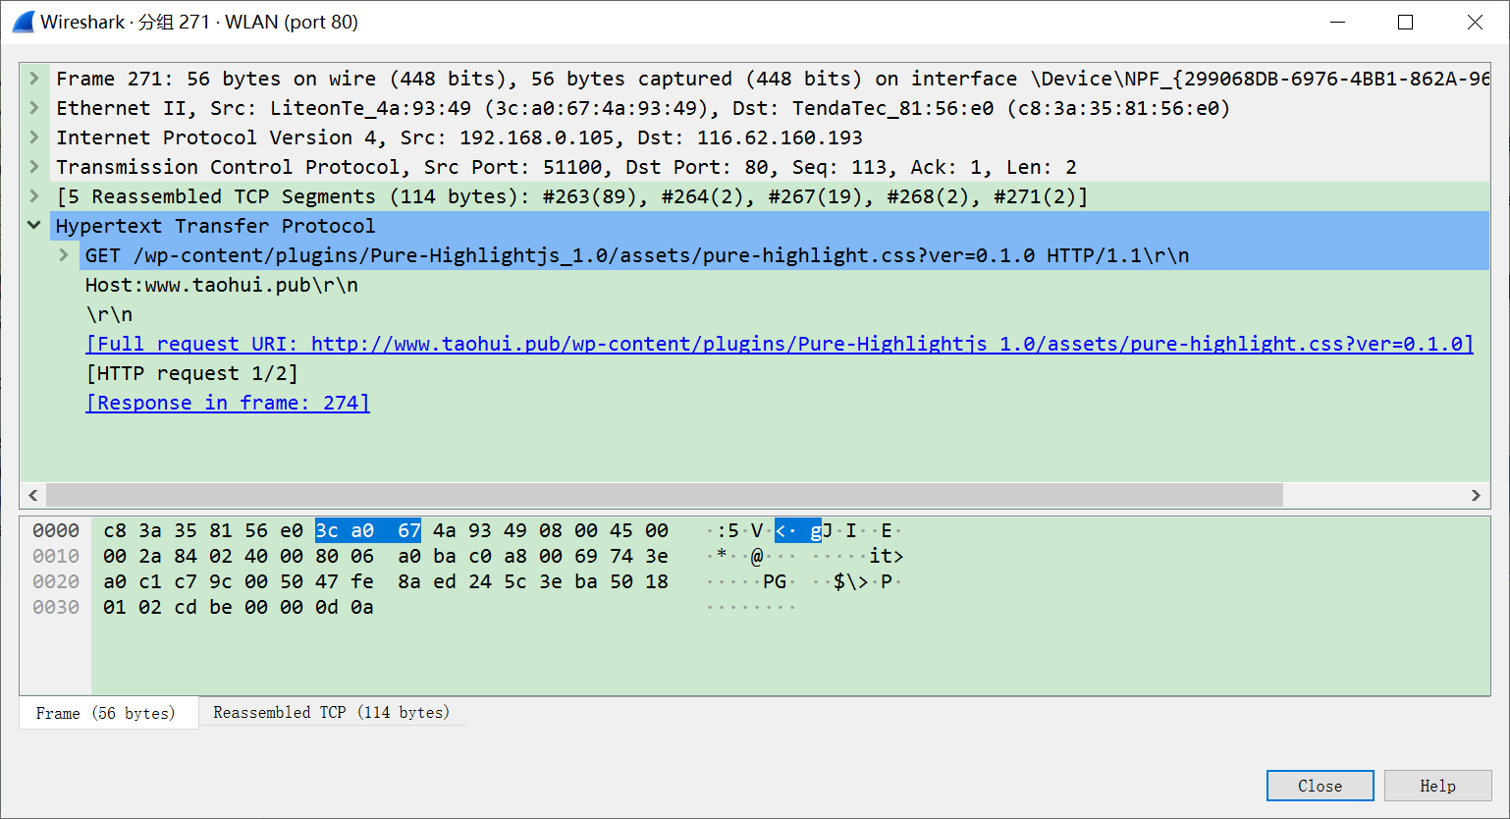The width and height of the screenshot is (1510, 819).
Task: Collapse the Hypertext Transfer Protocol section
Action: [34, 226]
